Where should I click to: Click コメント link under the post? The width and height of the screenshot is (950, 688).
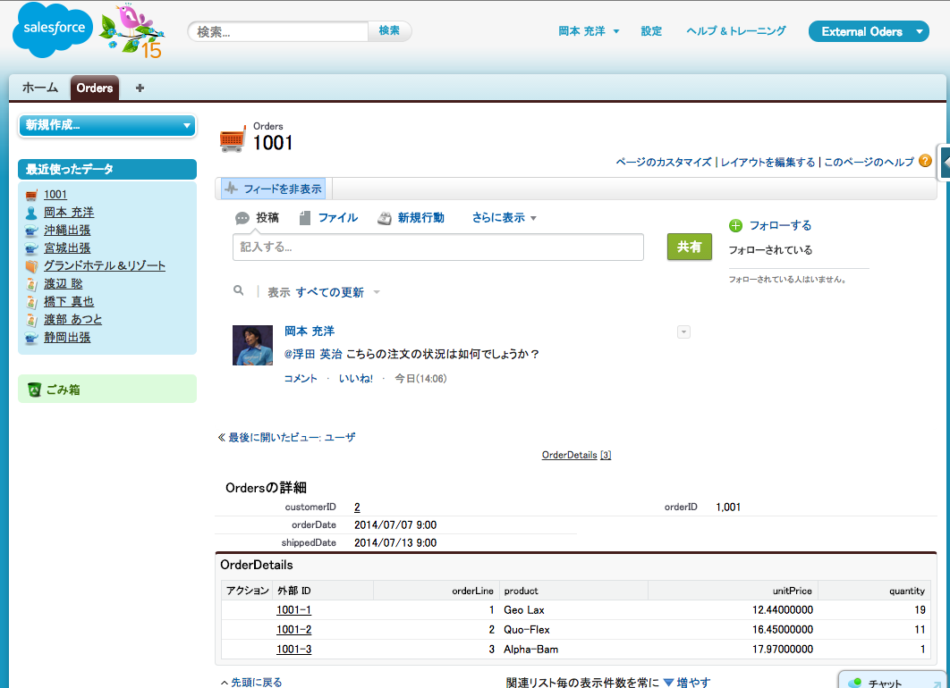point(301,379)
